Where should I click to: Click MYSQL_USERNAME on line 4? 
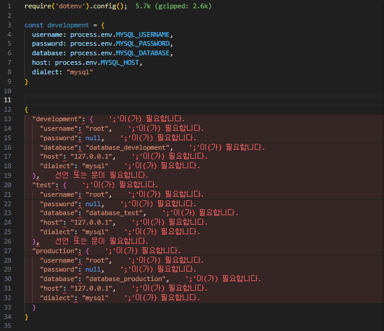tap(142, 34)
